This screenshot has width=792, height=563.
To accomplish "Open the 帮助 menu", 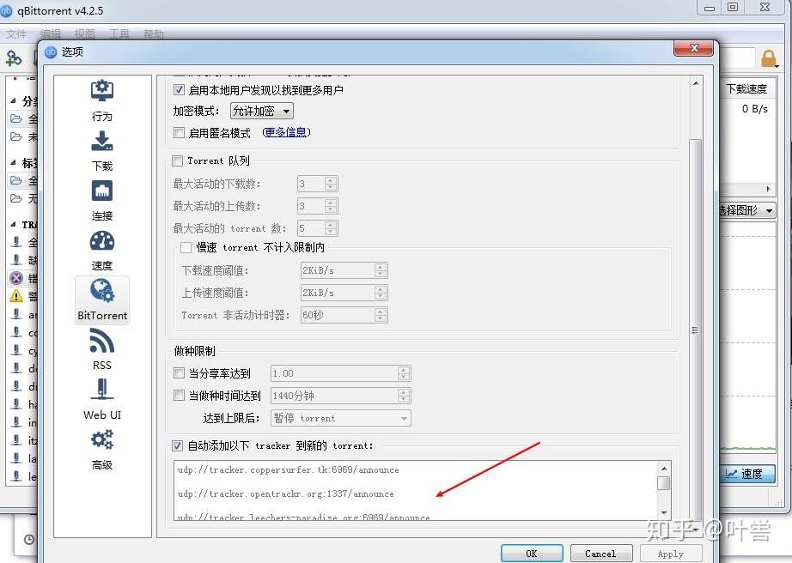I will coord(154,33).
